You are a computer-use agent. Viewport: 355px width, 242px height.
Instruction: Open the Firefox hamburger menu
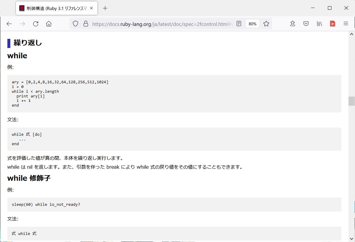[346, 24]
